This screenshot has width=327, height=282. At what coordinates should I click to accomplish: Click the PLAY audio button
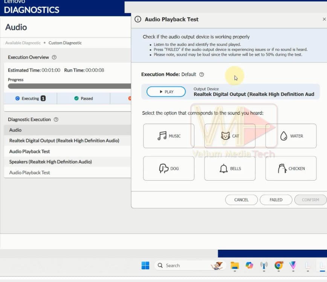pos(166,92)
